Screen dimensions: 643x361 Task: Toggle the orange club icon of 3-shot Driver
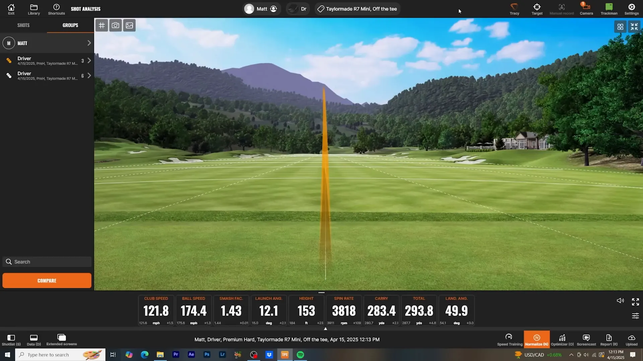[x=9, y=61]
